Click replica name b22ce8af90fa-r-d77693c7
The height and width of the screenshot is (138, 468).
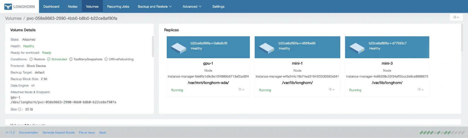388,43
